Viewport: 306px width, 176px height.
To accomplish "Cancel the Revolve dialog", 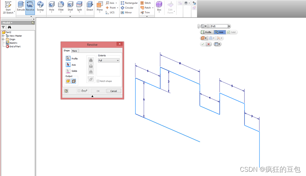I will tap(114, 91).
